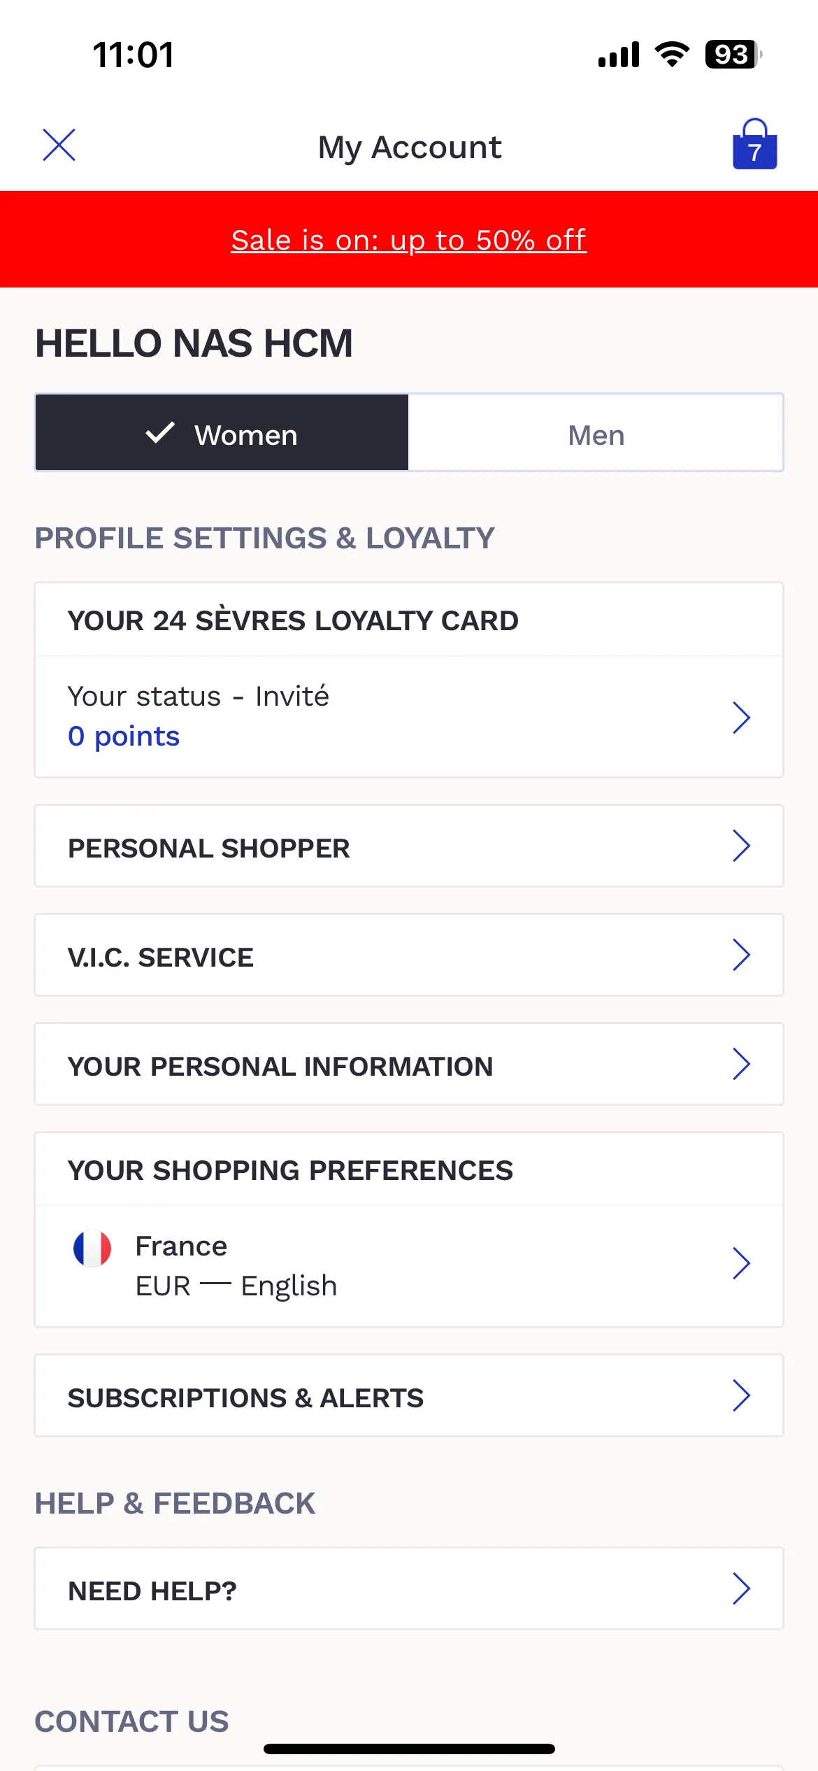Follow the Sale is on 50% off link
The image size is (818, 1771).
409,240
